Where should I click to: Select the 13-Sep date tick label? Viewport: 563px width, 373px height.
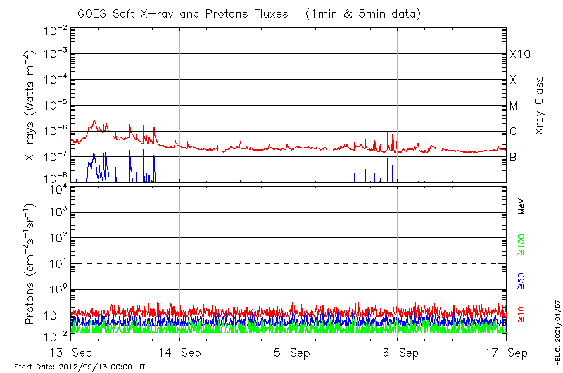71,354
